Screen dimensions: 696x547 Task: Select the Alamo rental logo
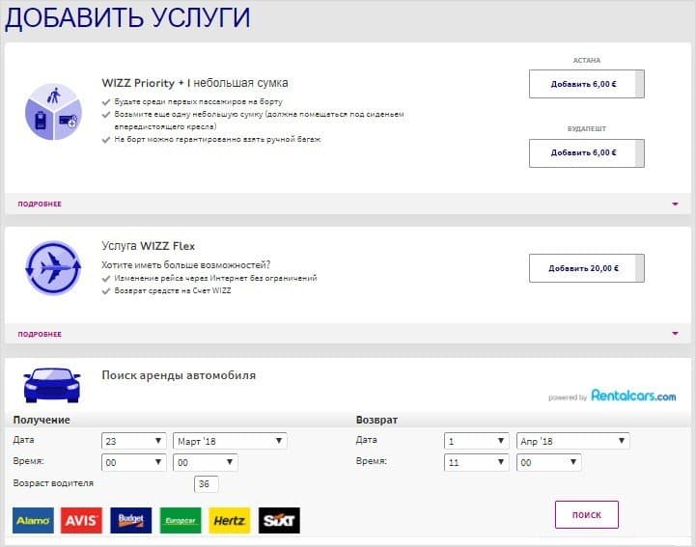click(33, 520)
